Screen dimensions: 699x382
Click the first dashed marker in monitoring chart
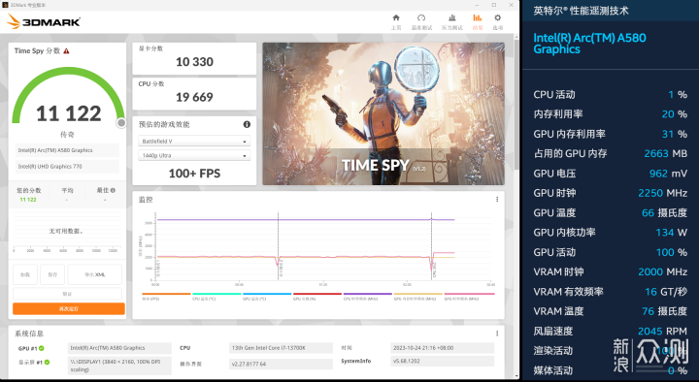279,245
